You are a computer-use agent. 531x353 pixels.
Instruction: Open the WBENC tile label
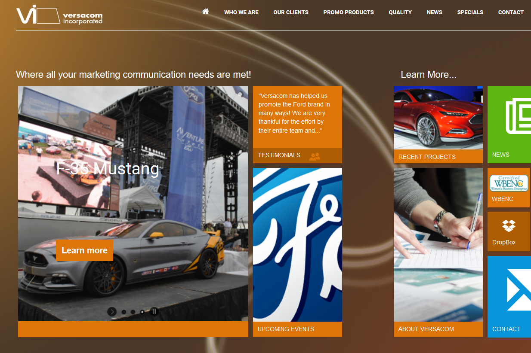502,199
